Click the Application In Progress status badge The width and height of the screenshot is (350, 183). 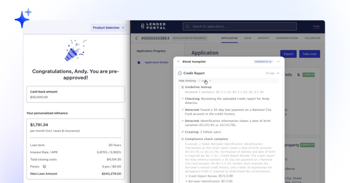pyautogui.click(x=189, y=38)
